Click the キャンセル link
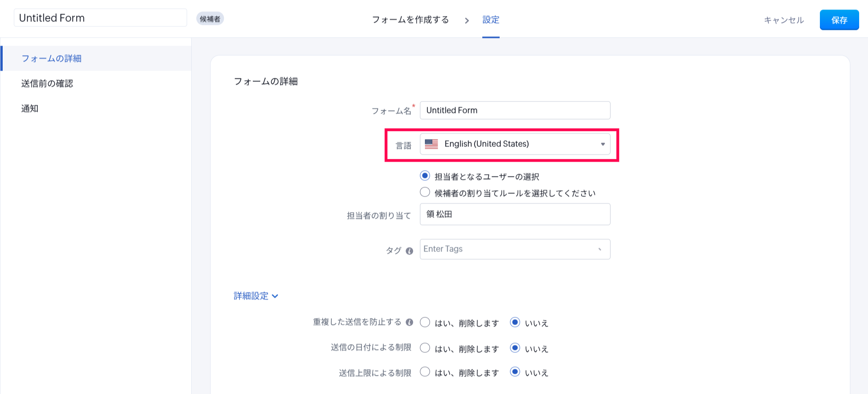Viewport: 868px width, 394px height. [784, 20]
